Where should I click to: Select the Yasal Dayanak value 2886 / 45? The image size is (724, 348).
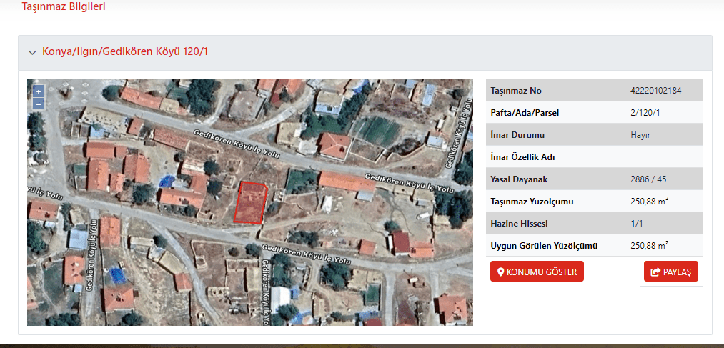(x=648, y=179)
